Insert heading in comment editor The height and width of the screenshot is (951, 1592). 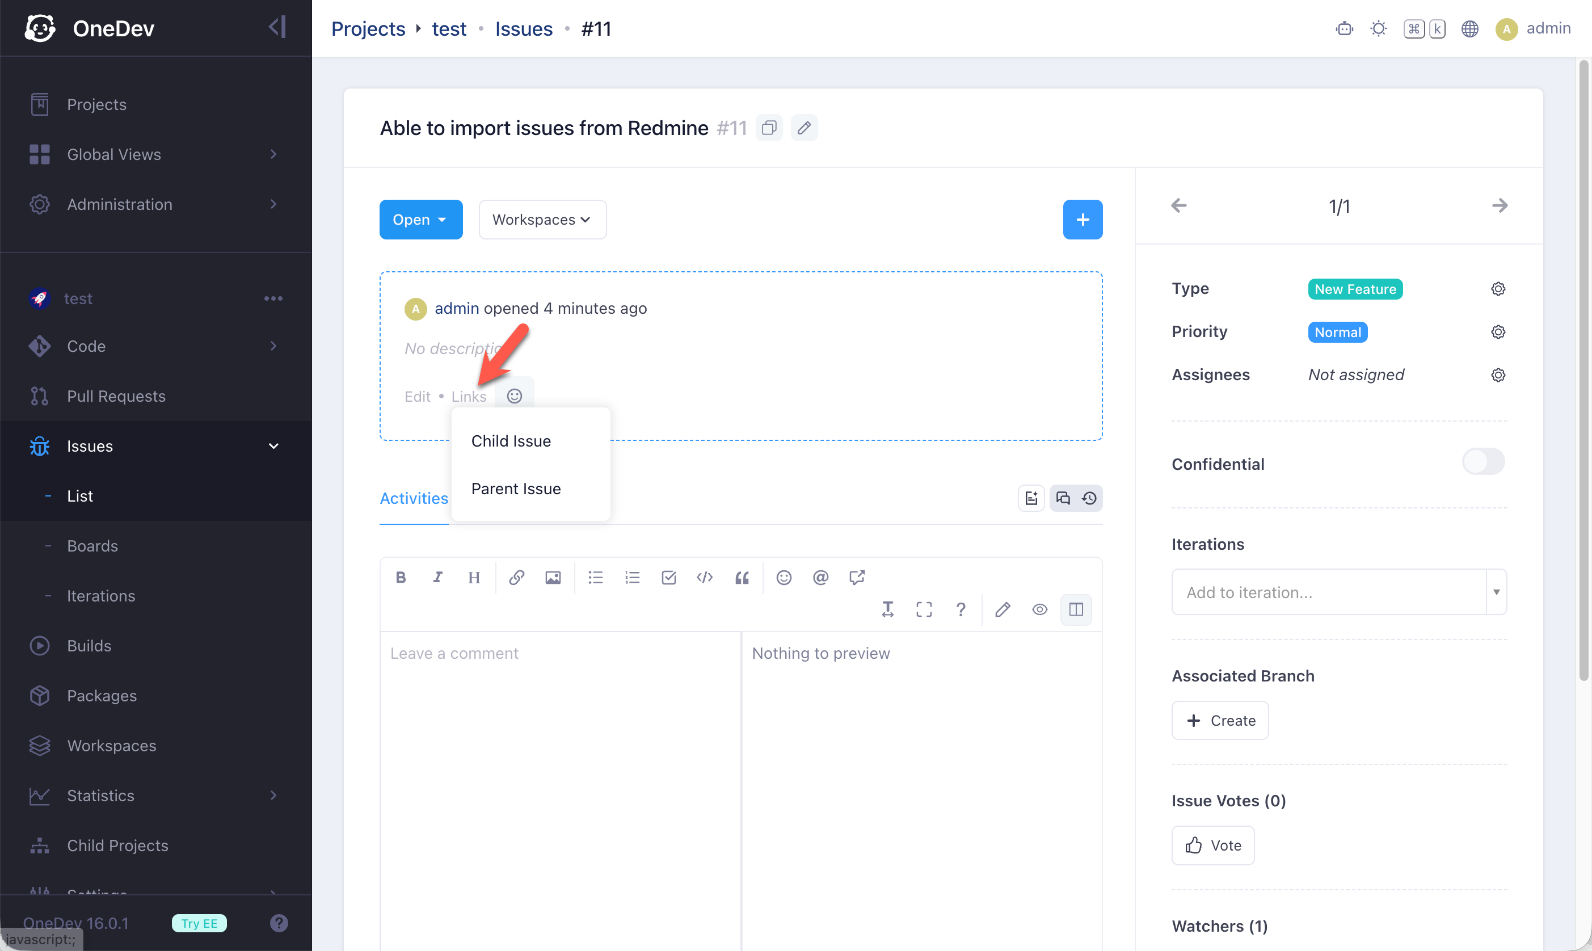[x=474, y=578]
